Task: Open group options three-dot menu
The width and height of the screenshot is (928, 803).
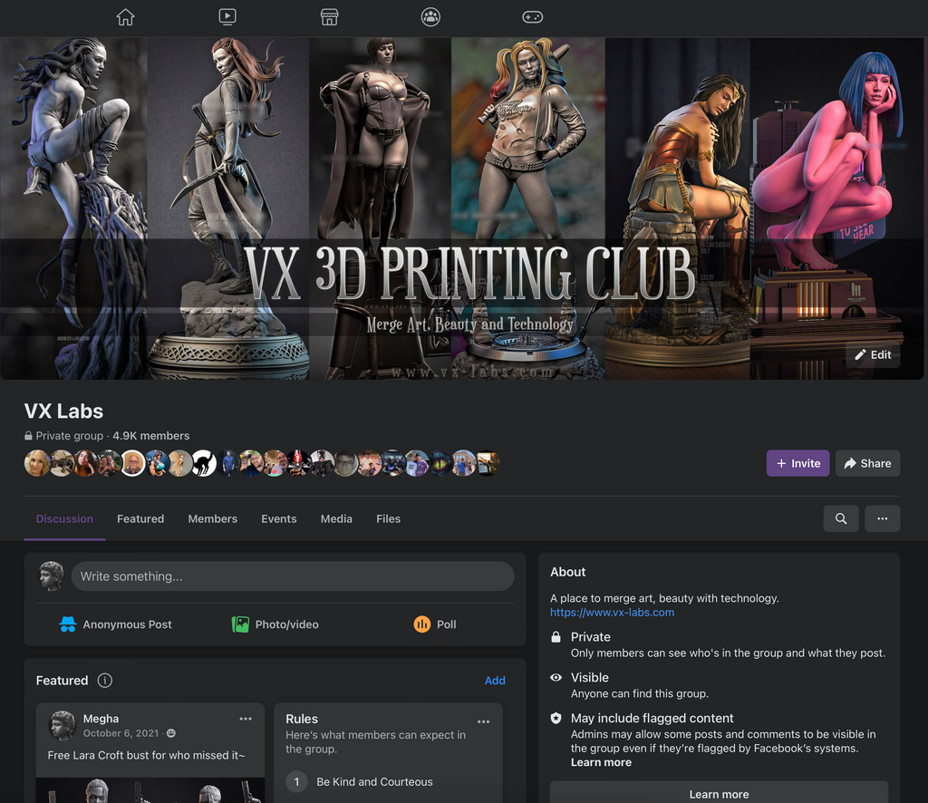Action: coord(883,518)
